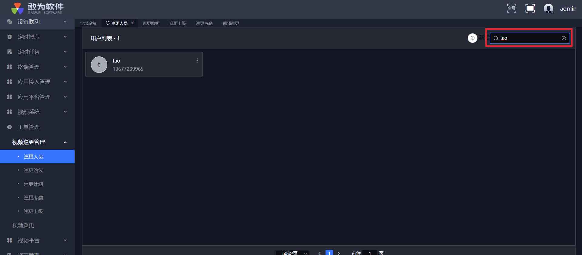
Task: Click the 应用接入管理 sidebar icon
Action: coord(10,82)
